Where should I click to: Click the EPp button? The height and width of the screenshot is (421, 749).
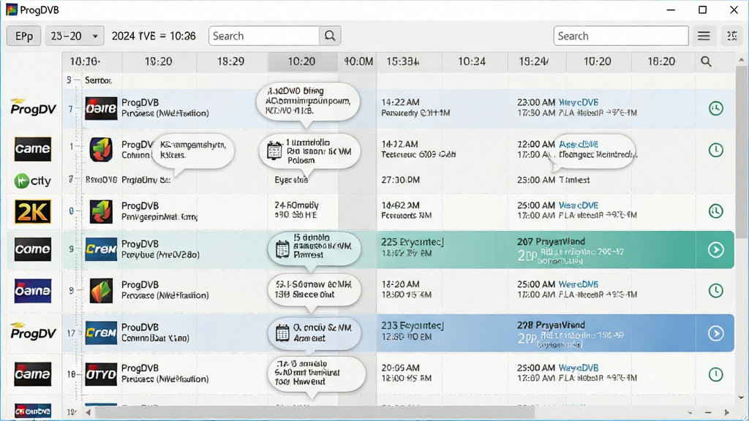tap(24, 36)
